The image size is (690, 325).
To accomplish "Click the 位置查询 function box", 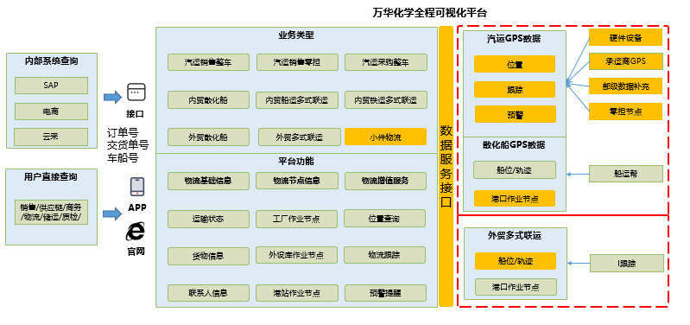I will point(384,219).
